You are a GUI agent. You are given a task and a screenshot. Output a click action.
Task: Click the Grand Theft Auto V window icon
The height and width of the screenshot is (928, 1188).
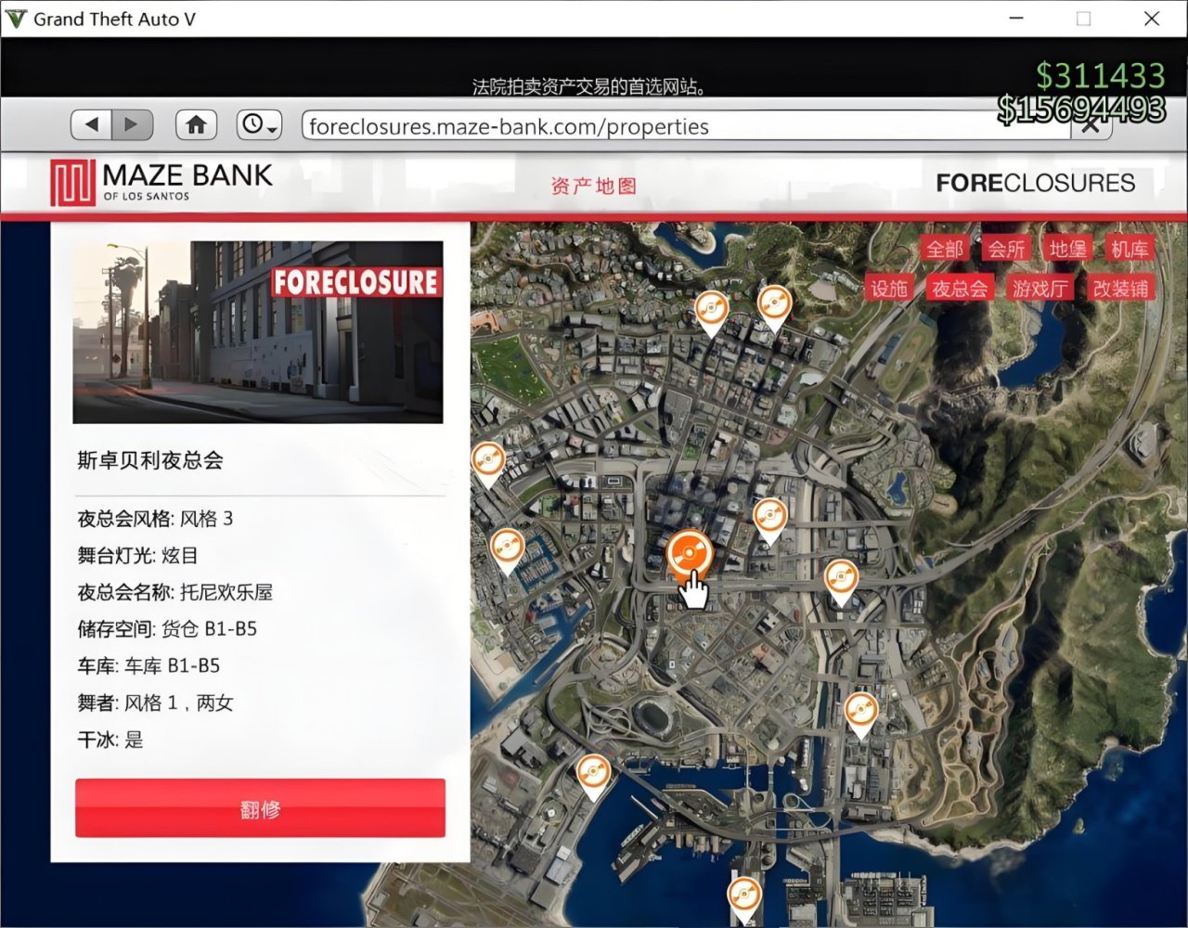coord(16,19)
